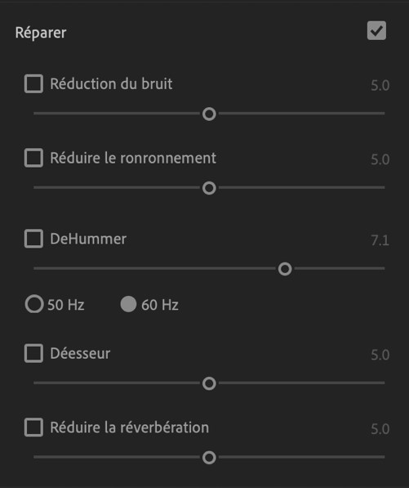Viewport: 409px width, 488px height.
Task: Edit the Réduire le ronronnement amount value
Action: coord(380,159)
